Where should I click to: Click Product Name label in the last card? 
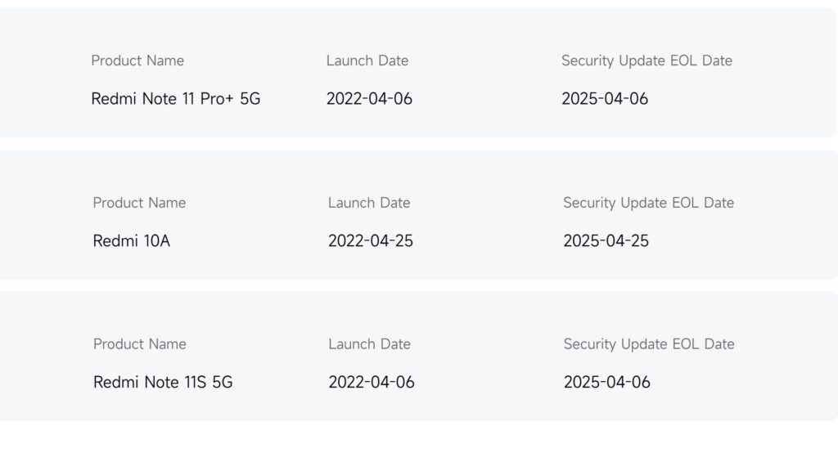[x=139, y=344]
